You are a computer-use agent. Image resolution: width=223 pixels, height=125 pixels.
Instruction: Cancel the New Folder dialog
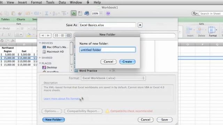click(x=108, y=62)
